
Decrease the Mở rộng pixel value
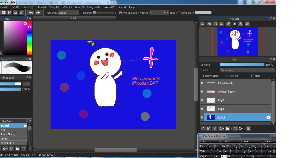click(151, 13)
